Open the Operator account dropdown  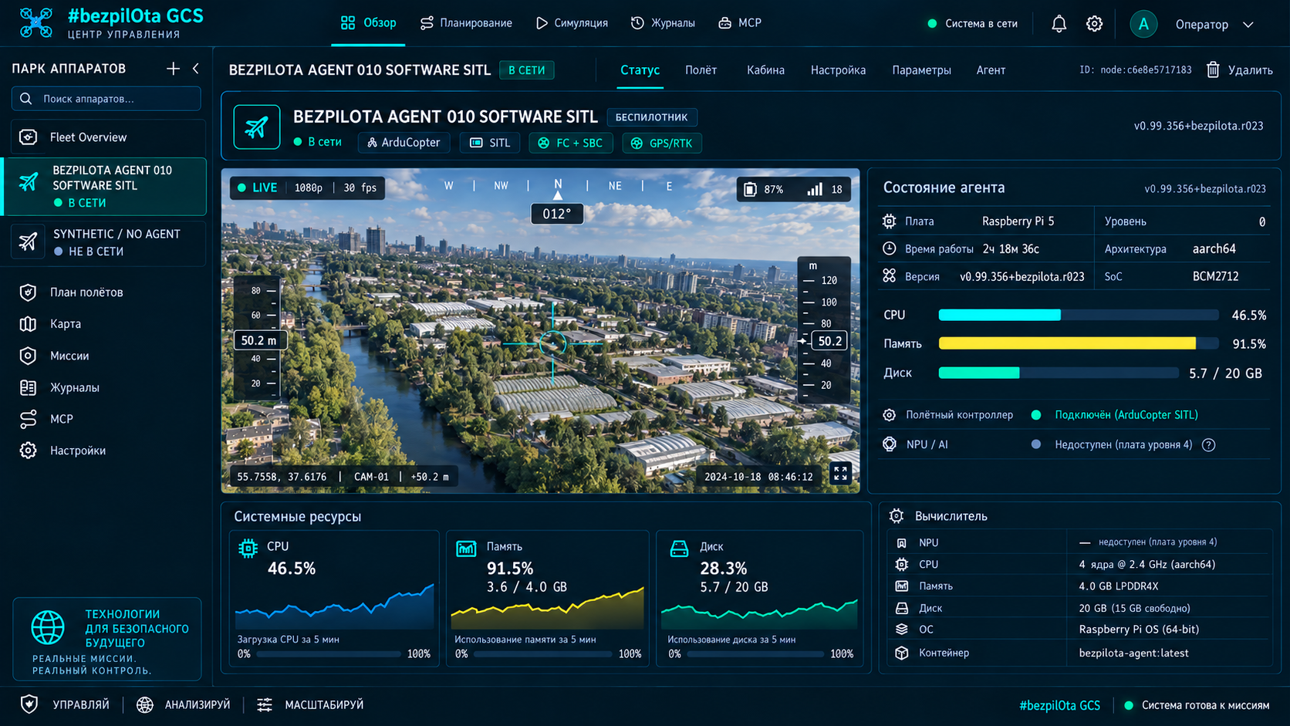(x=1214, y=25)
